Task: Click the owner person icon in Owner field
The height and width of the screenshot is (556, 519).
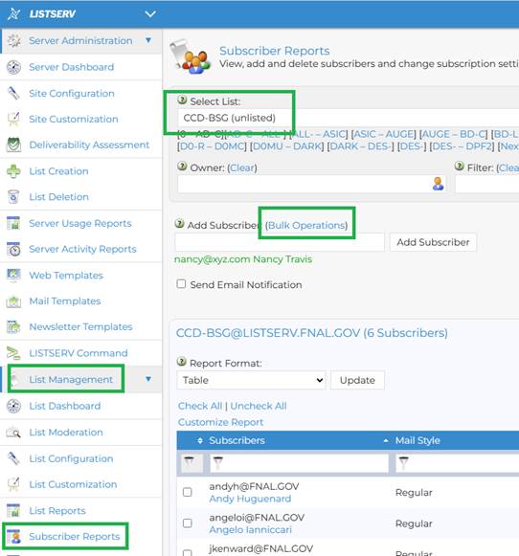Action: click(439, 184)
